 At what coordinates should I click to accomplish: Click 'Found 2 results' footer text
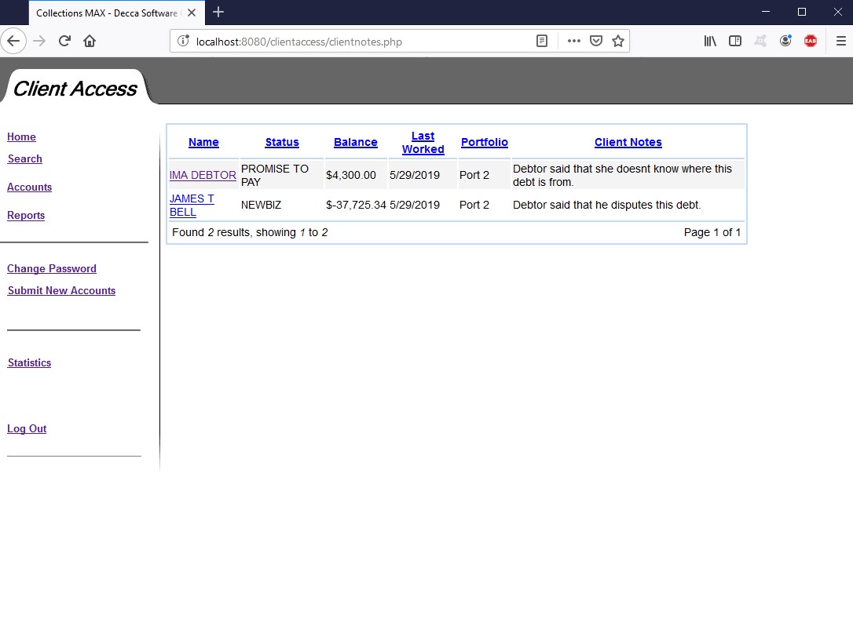[x=250, y=232]
